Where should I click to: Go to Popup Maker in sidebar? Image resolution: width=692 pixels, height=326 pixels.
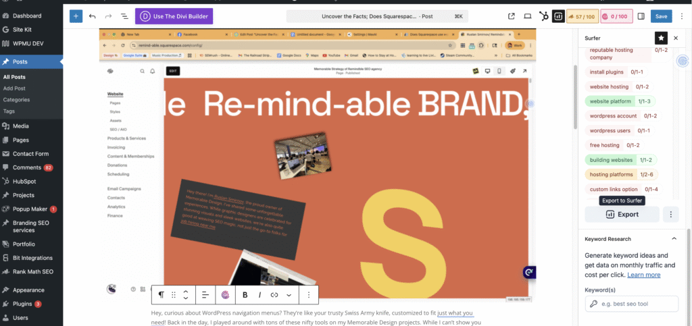point(30,209)
